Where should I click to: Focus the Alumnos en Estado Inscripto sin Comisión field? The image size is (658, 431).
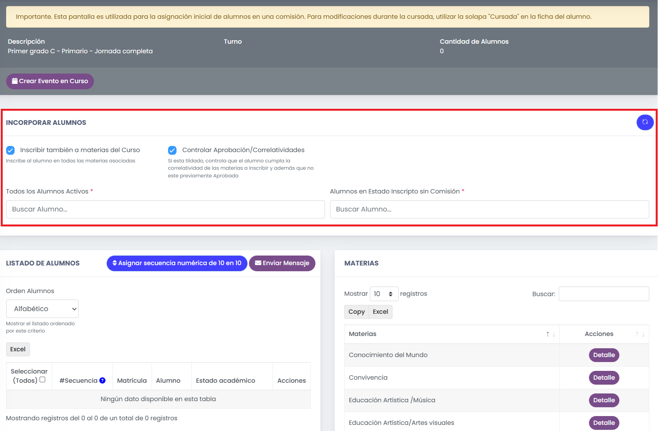point(490,210)
